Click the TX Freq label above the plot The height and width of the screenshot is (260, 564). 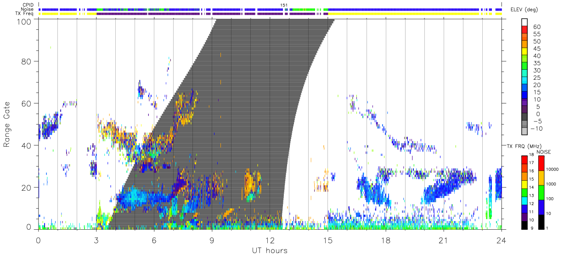25,14
